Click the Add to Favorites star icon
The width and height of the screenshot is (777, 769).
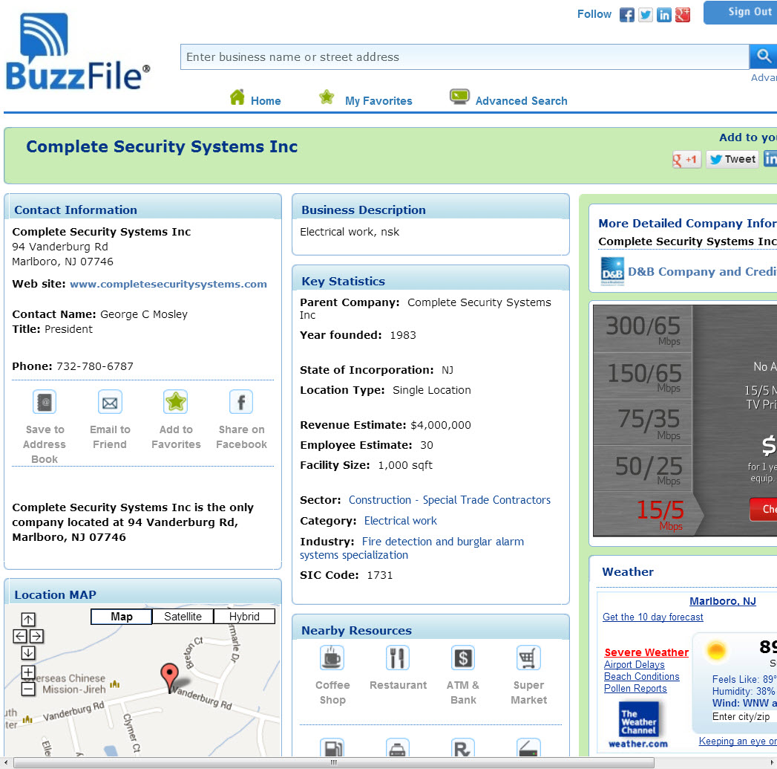[x=176, y=402]
